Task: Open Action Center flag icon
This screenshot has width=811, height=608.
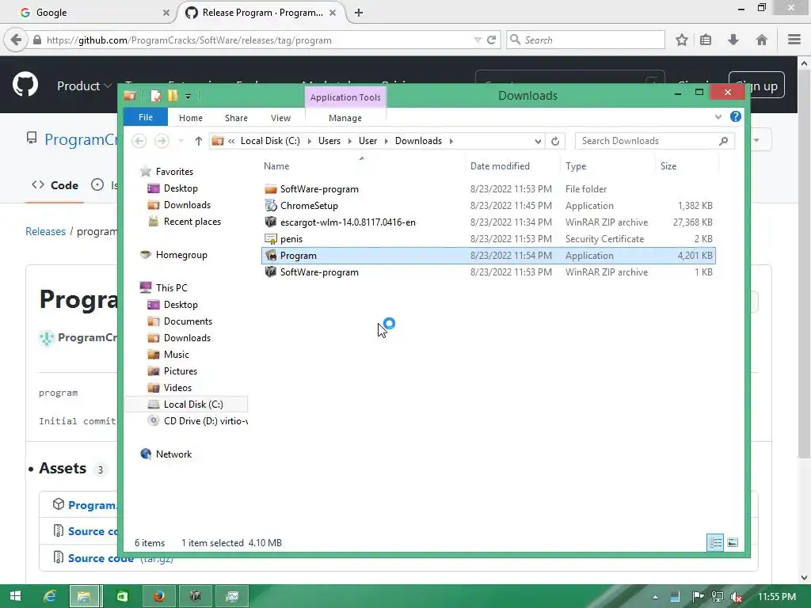Action: pyautogui.click(x=698, y=597)
